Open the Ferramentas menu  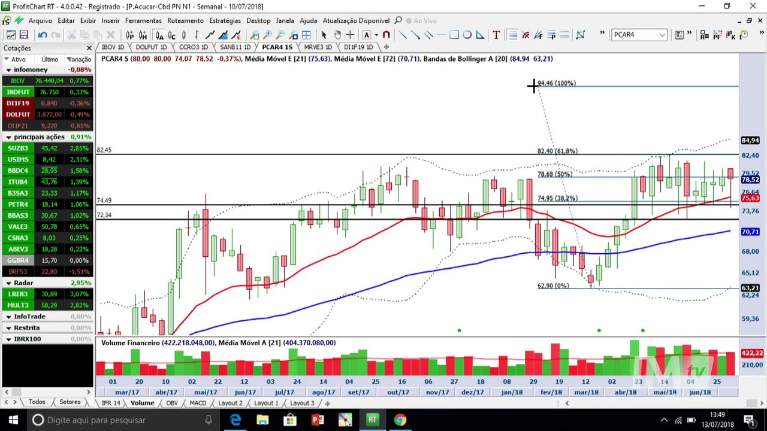coord(143,20)
